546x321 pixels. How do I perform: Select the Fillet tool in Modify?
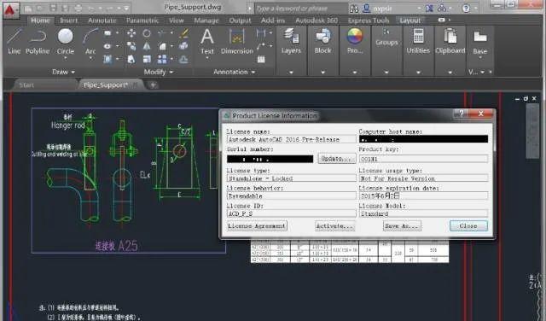point(162,46)
